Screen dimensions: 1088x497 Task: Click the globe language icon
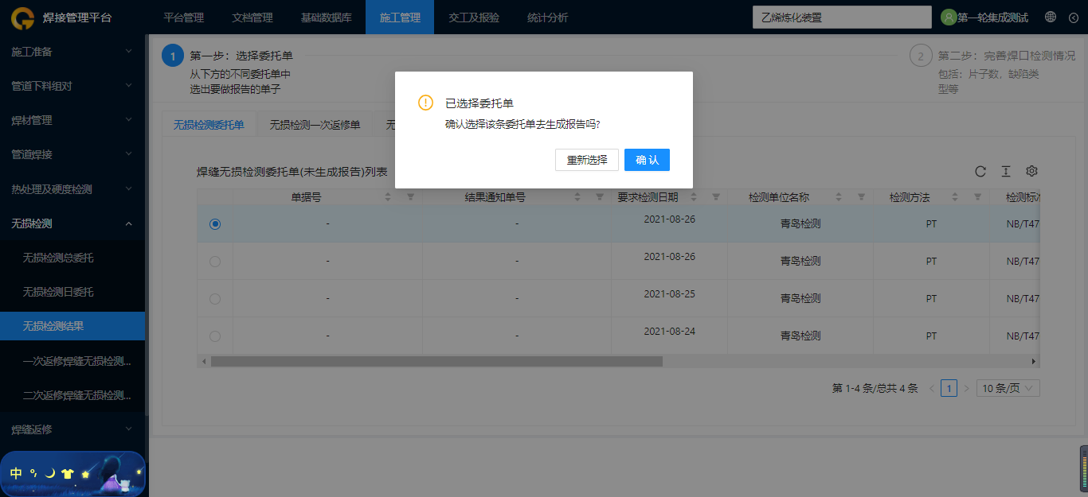pos(1051,17)
